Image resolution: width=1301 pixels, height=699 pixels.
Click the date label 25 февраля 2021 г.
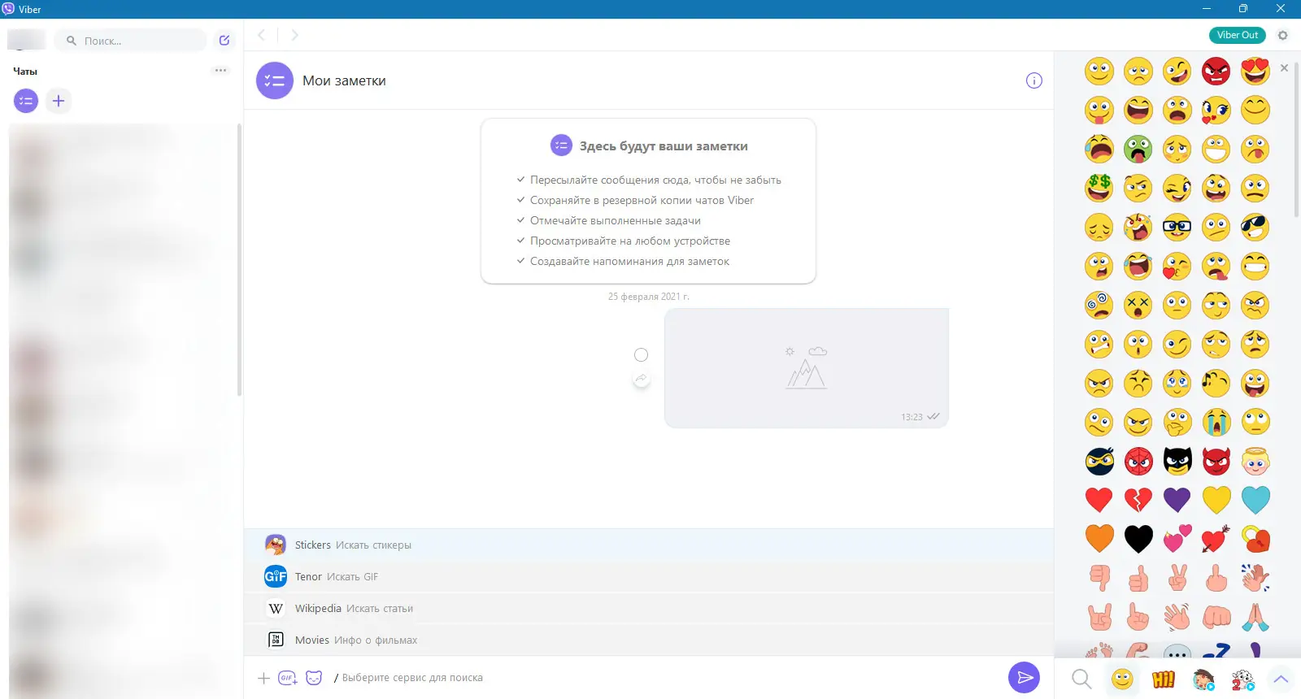pos(649,297)
